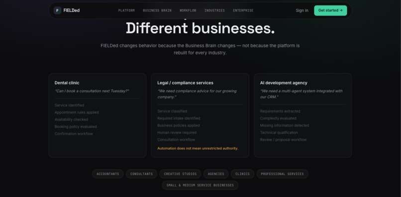This screenshot has height=197, width=401.
Task: Click the Sign in link
Action: point(302,10)
